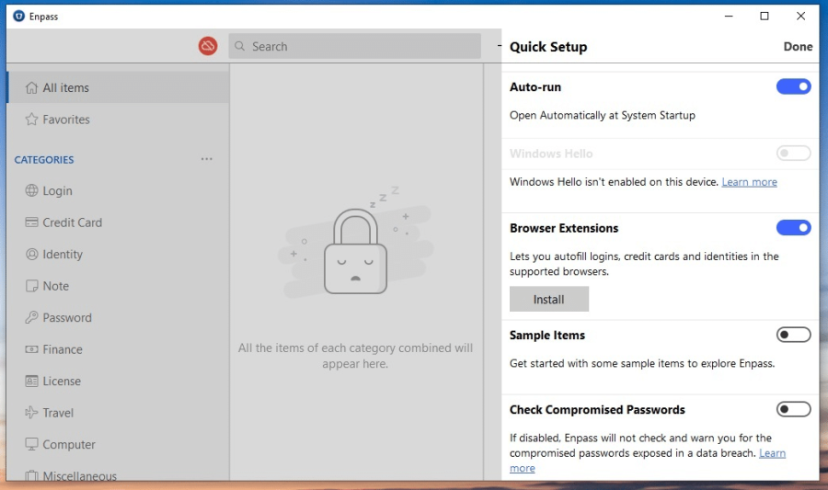Open the Categories three-dots options menu
Viewport: 828px width, 490px height.
coord(206,159)
